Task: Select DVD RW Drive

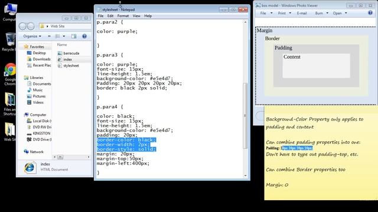Action: coord(42,127)
